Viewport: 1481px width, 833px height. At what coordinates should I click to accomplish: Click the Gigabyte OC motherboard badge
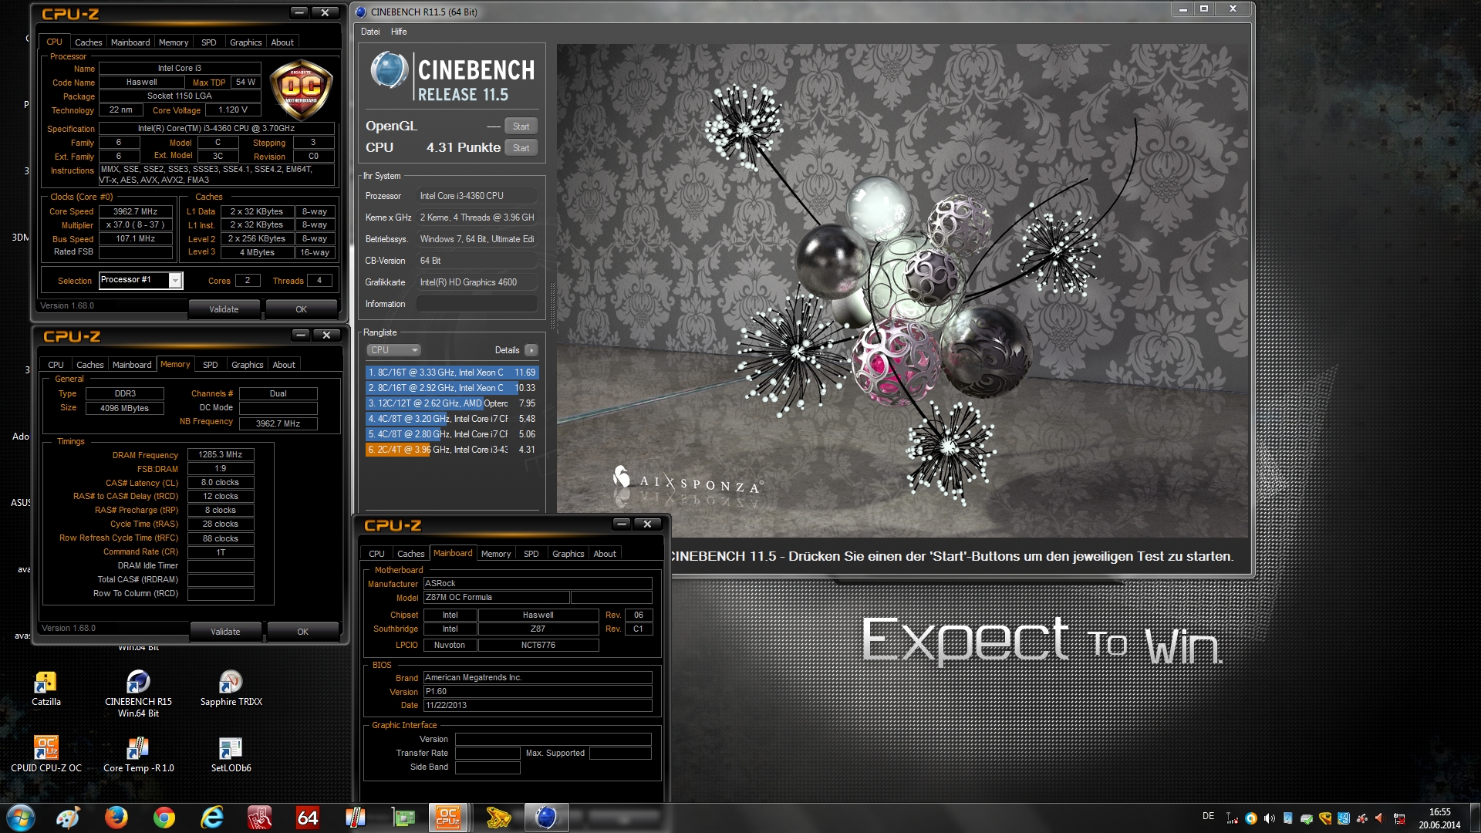[302, 90]
